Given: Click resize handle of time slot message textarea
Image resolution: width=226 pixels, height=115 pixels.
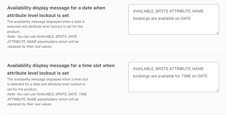Looking at the screenshot, I should tap(217, 90).
